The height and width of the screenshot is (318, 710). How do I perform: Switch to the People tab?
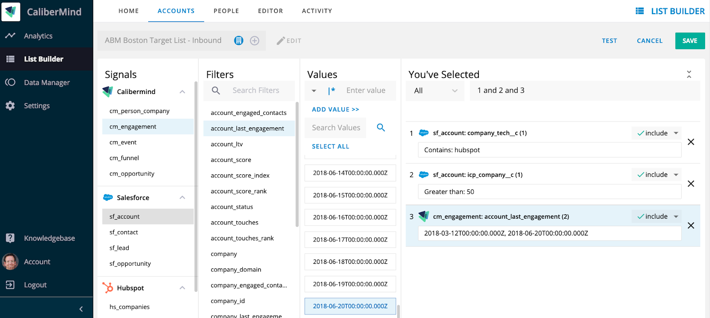226,11
